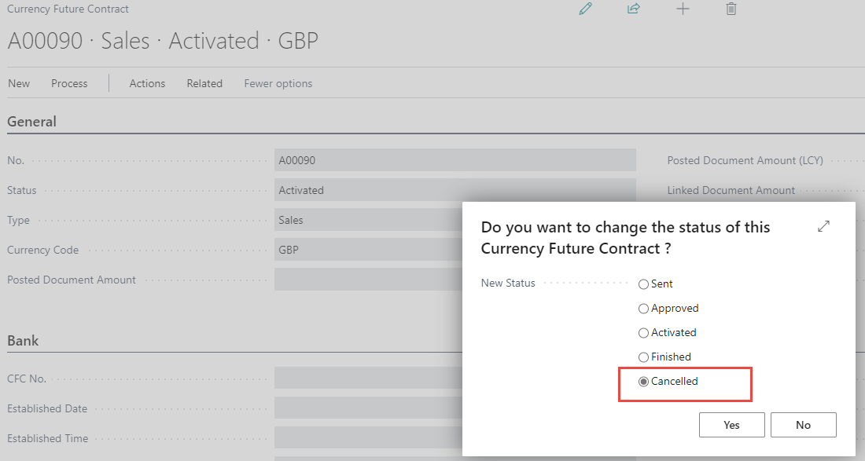
Task: Click Fewer options link
Action: [278, 83]
